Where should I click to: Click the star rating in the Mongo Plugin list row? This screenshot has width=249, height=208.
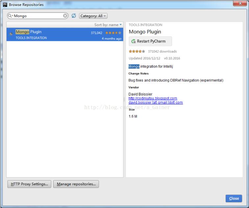113,33
